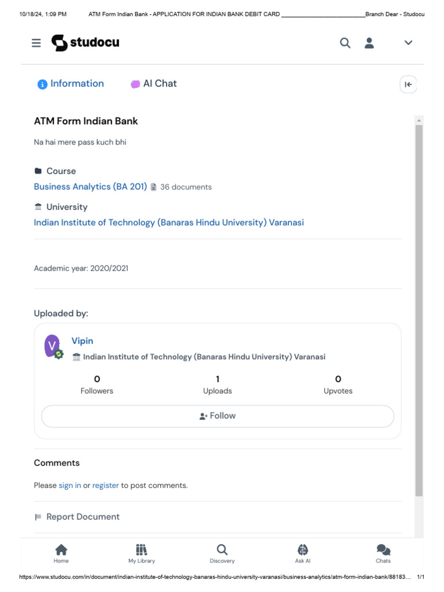Open Ask AI in bottom navigation
Screen dimensions: 444x592
click(x=303, y=553)
